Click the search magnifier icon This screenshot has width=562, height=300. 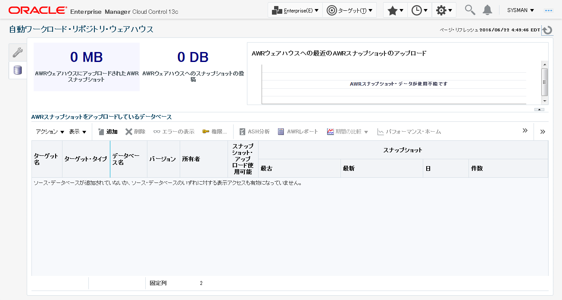(x=470, y=10)
